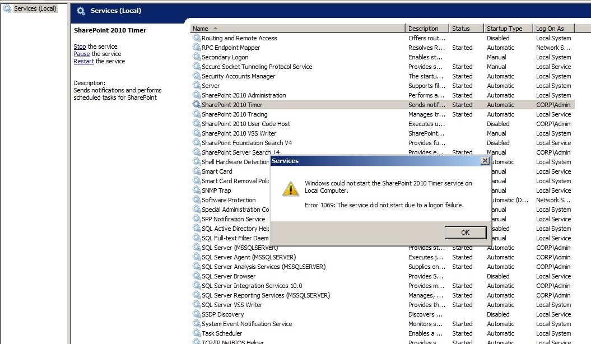Click the Stop the service link
Screen dimensions: 591x344
click(80, 47)
